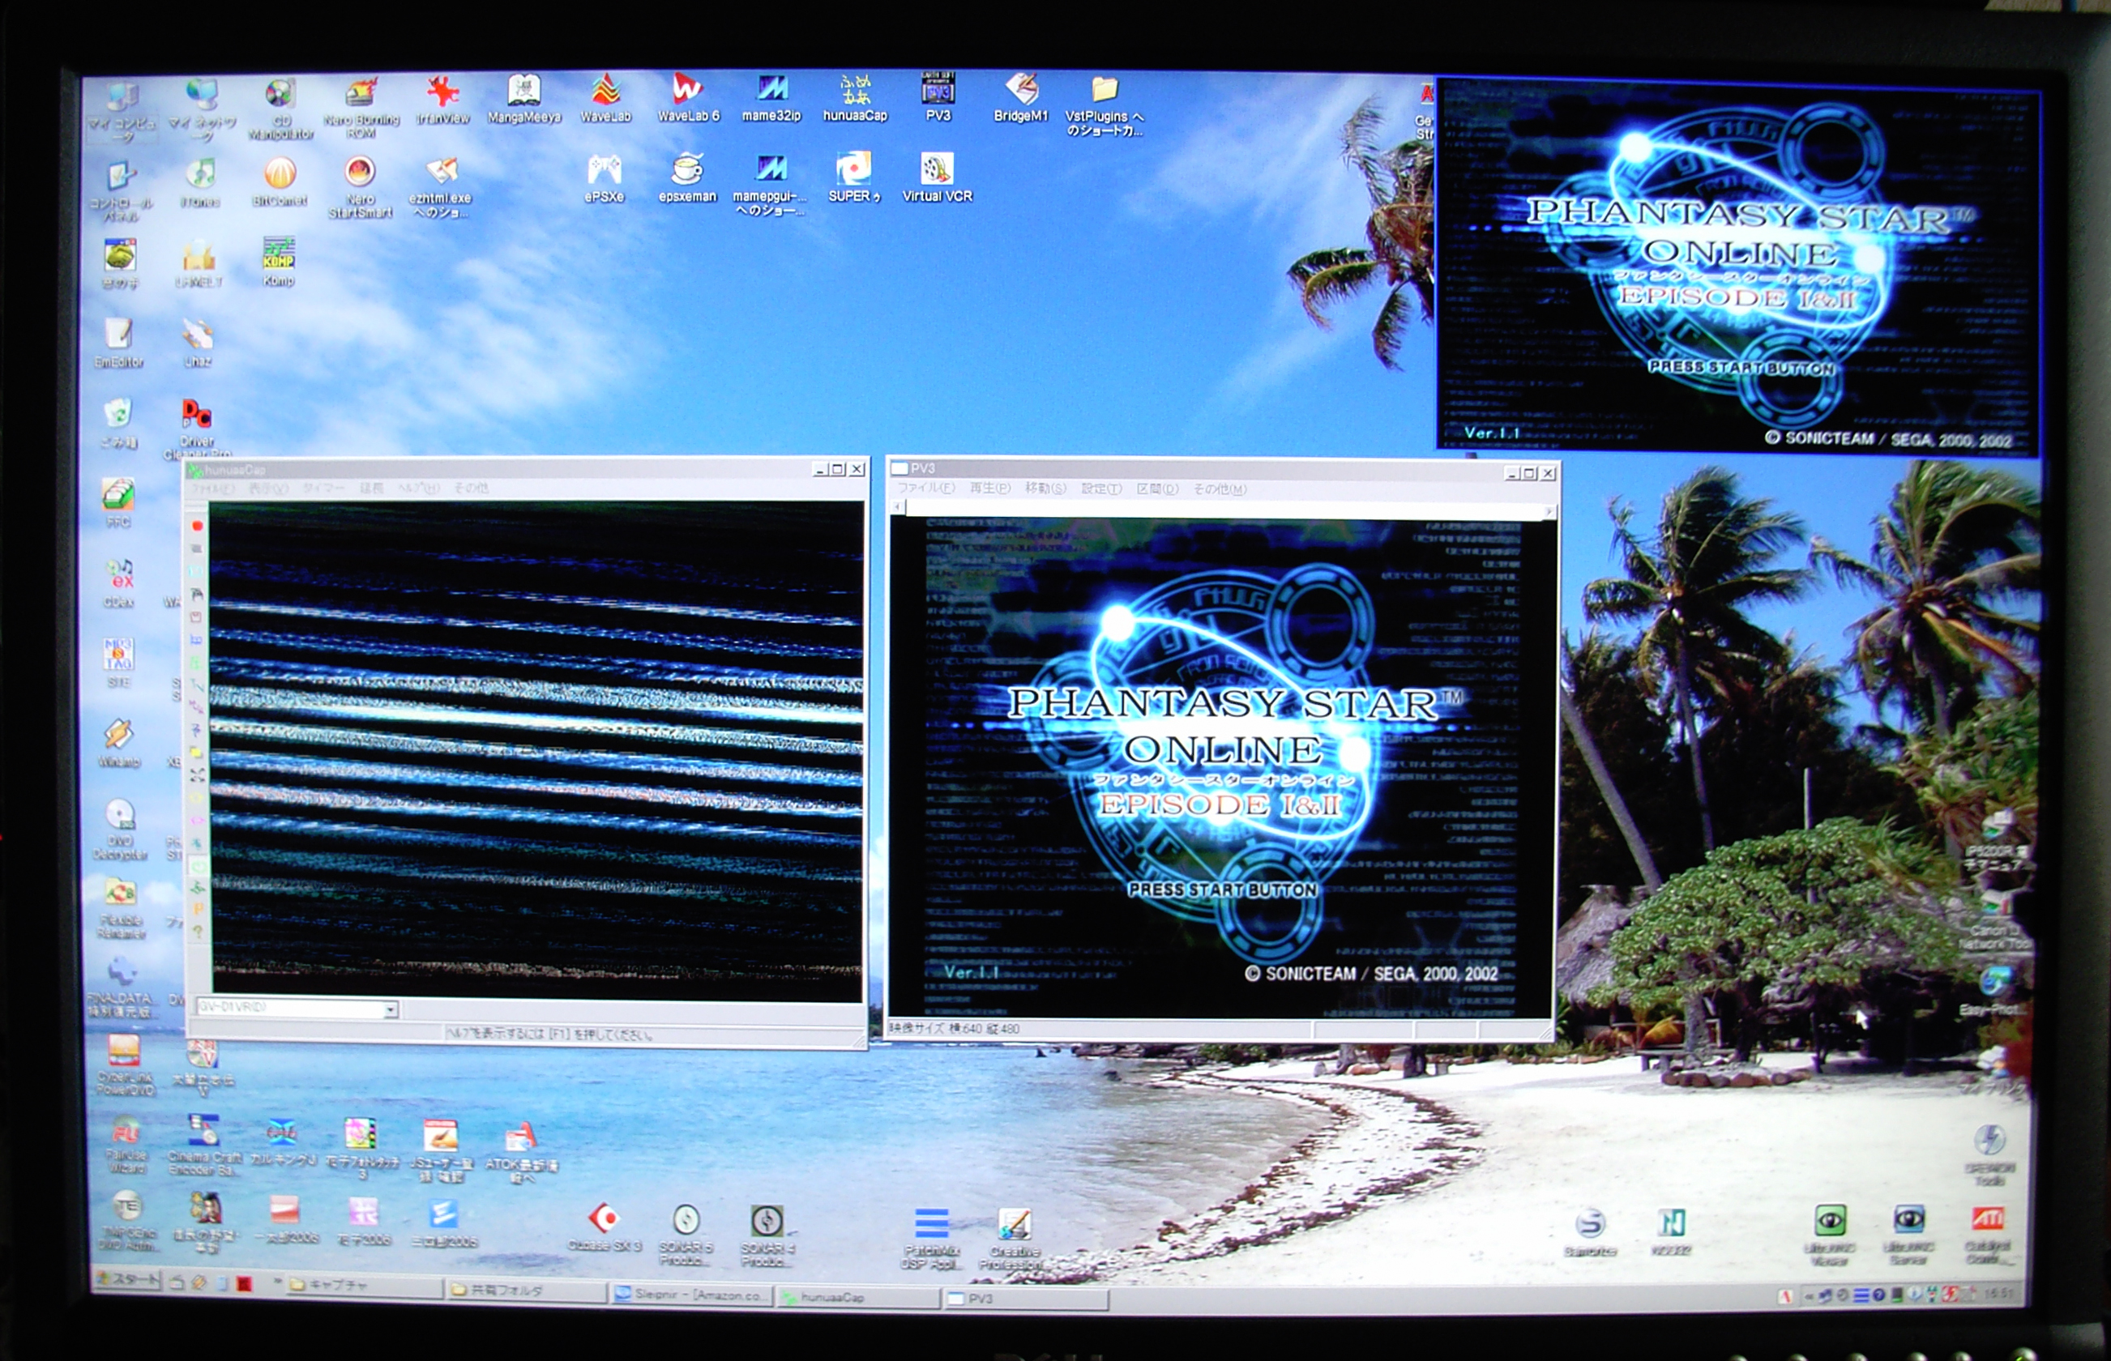The height and width of the screenshot is (1361, 2111).
Task: Switch to PV3 from the taskbar
Action: tap(1025, 1299)
